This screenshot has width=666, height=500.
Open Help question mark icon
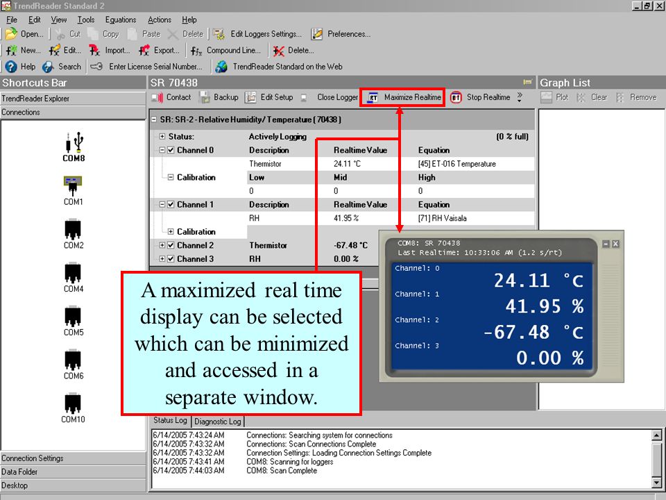[11, 67]
